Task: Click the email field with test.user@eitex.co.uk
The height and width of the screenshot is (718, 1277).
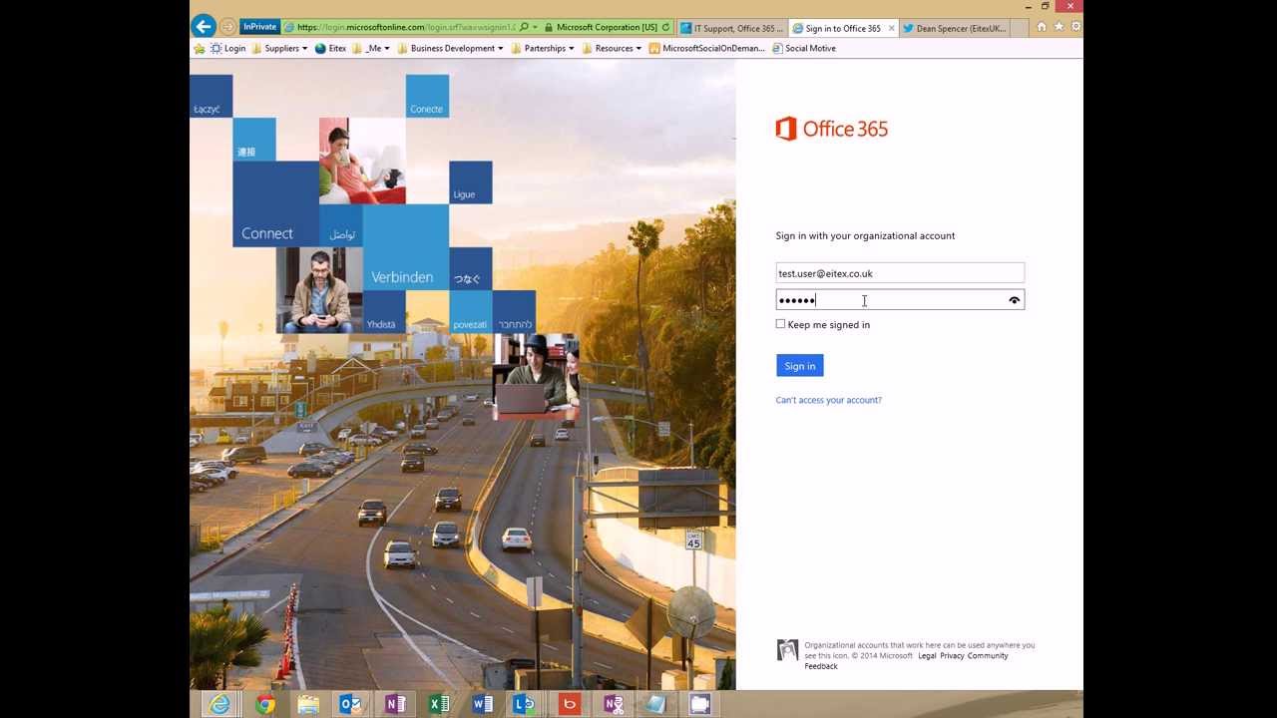Action: point(900,273)
